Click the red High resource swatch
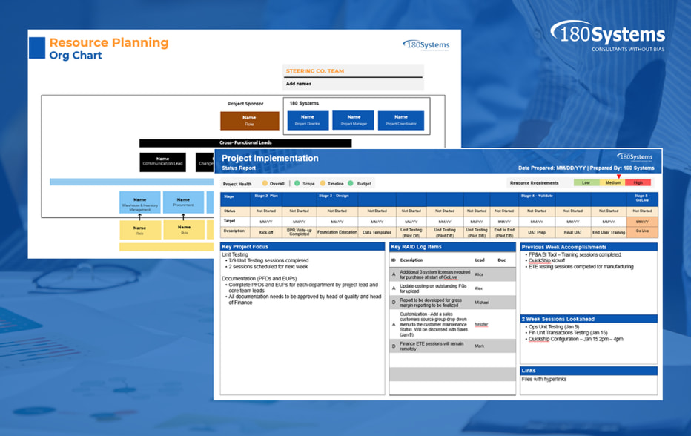 click(x=638, y=182)
